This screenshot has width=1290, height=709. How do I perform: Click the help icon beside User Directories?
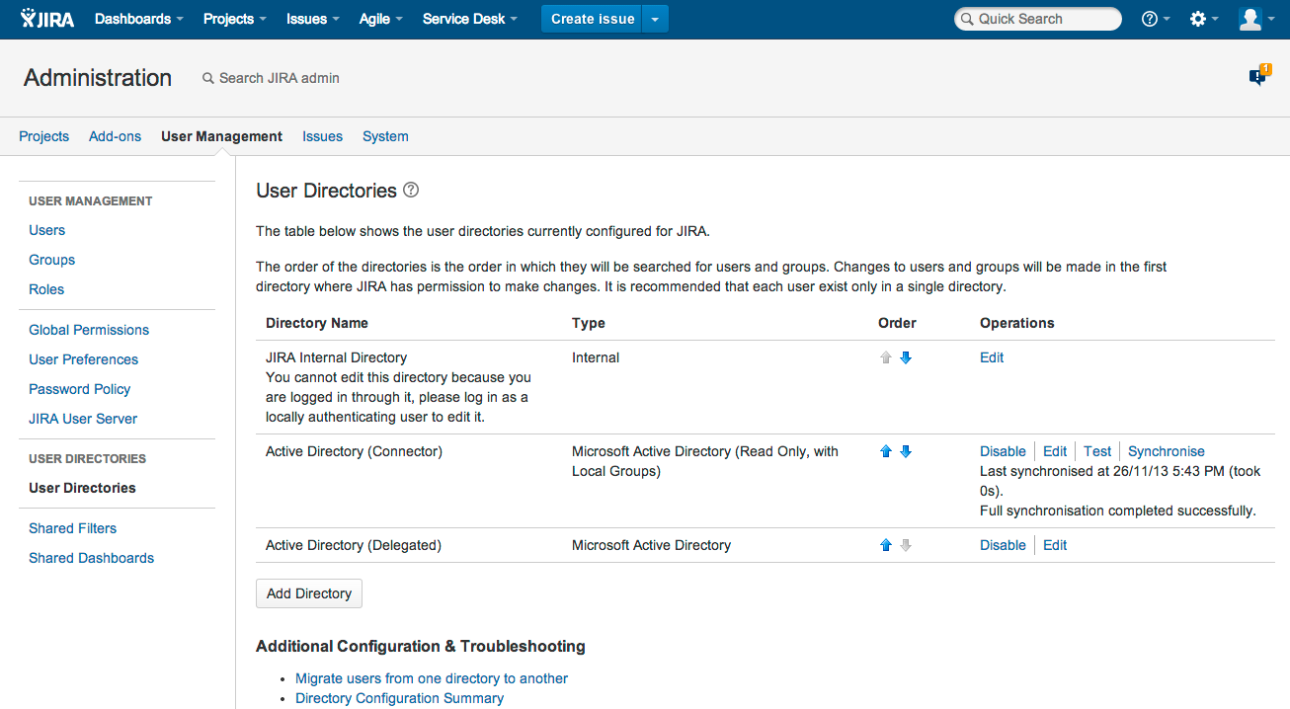(x=411, y=190)
